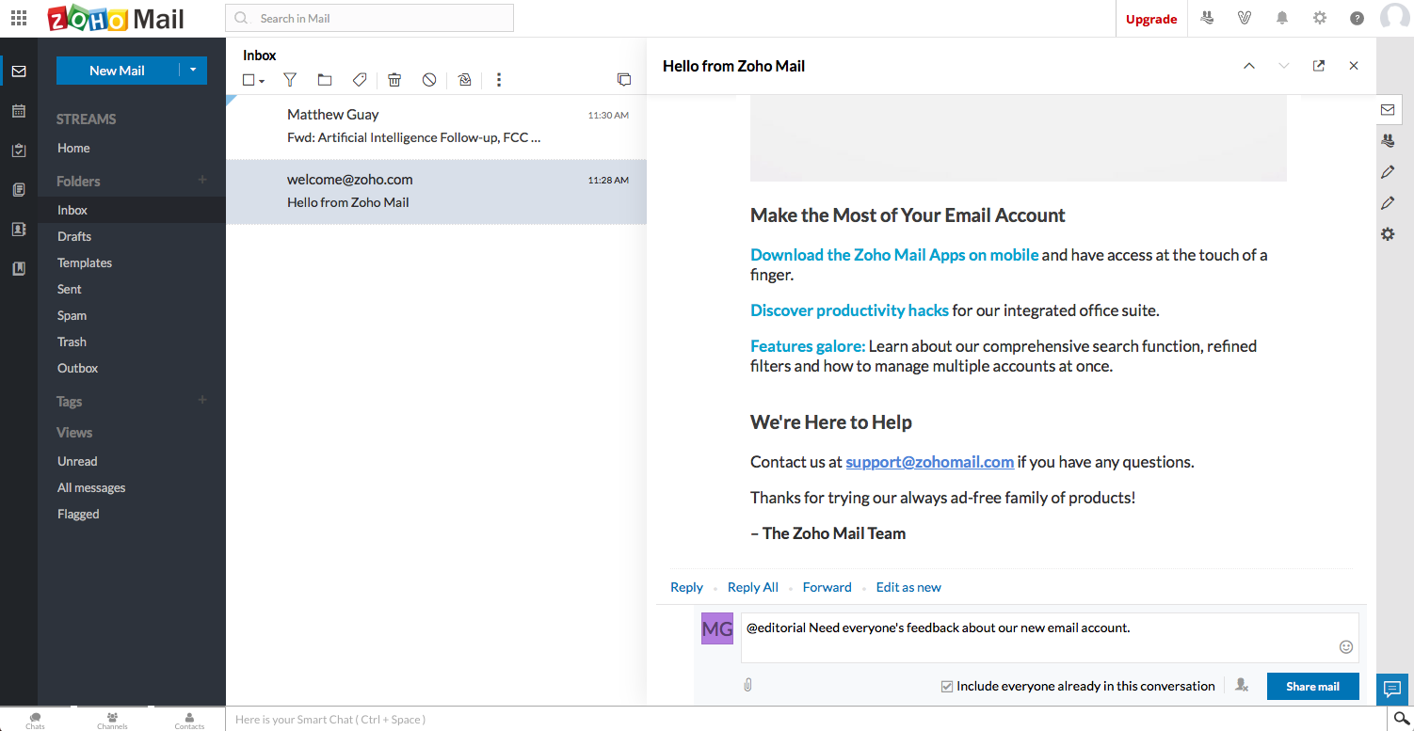Open the New Mail dropdown arrow
Viewport: 1414px width, 731px height.
coord(192,70)
